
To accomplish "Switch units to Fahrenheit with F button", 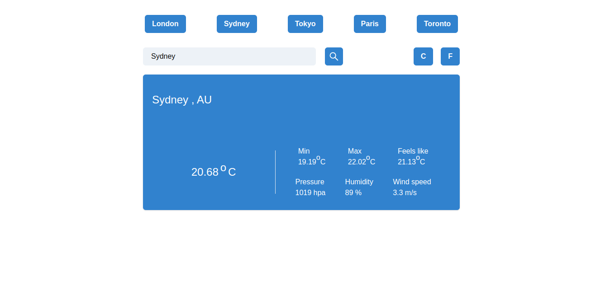I will (450, 56).
